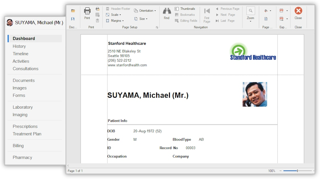320x179 pixels.
Task: Click the red Close preview icon
Action: (298, 11)
